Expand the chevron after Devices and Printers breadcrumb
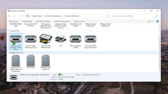Image resolution: width=168 pixels, height=94 pixels. click(x=81, y=16)
